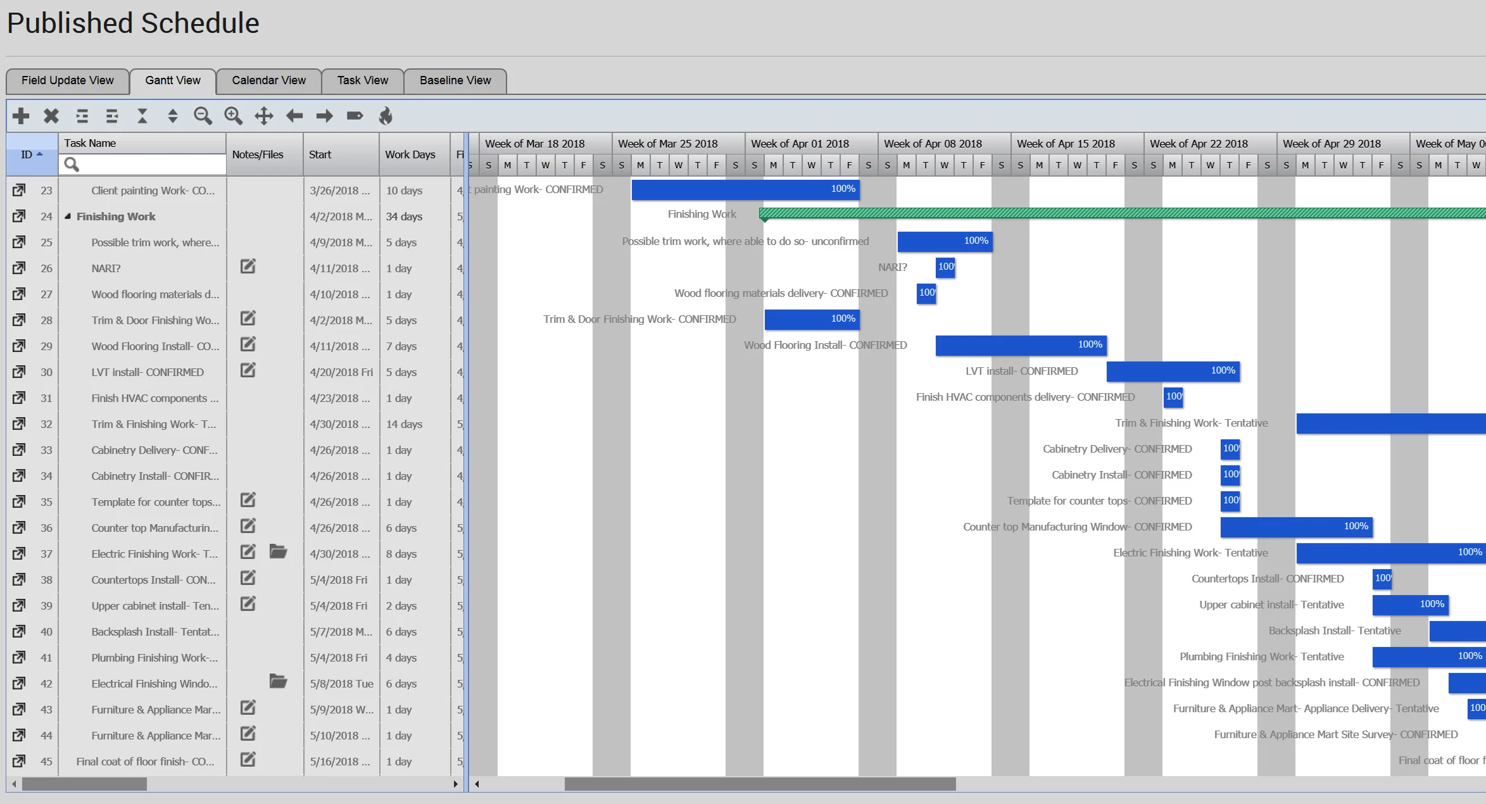Open folder files for Electric Finishing Work

278,552
